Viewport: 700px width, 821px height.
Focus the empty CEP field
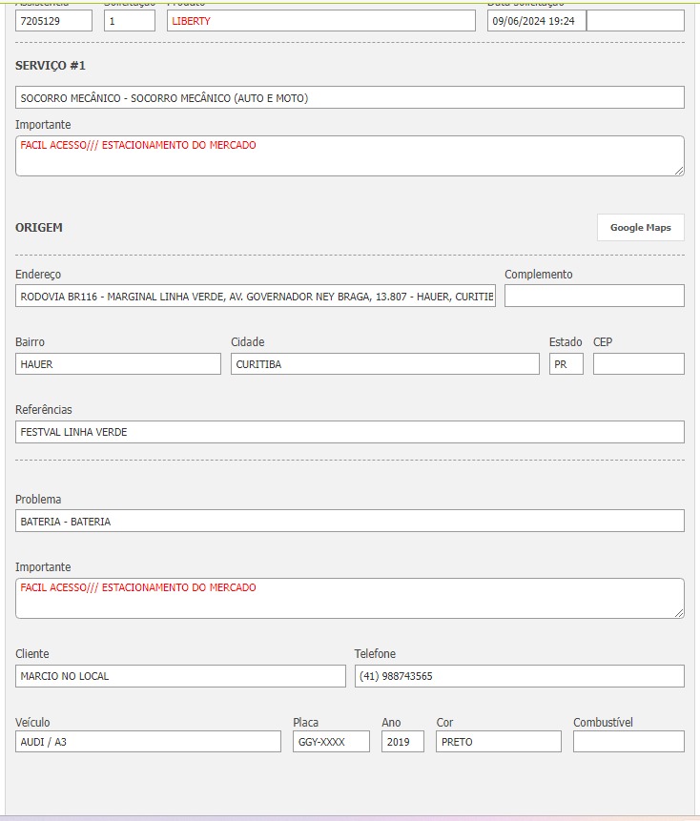tap(638, 364)
